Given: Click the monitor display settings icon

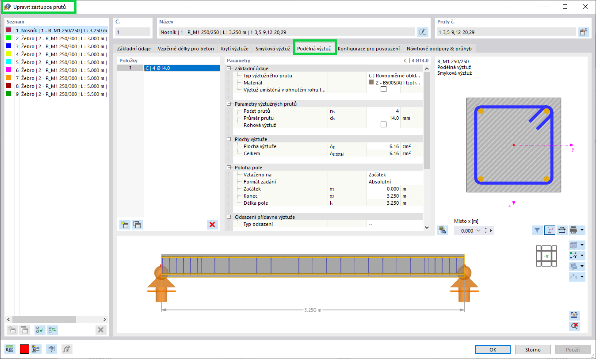Looking at the screenshot, I should tap(52, 349).
